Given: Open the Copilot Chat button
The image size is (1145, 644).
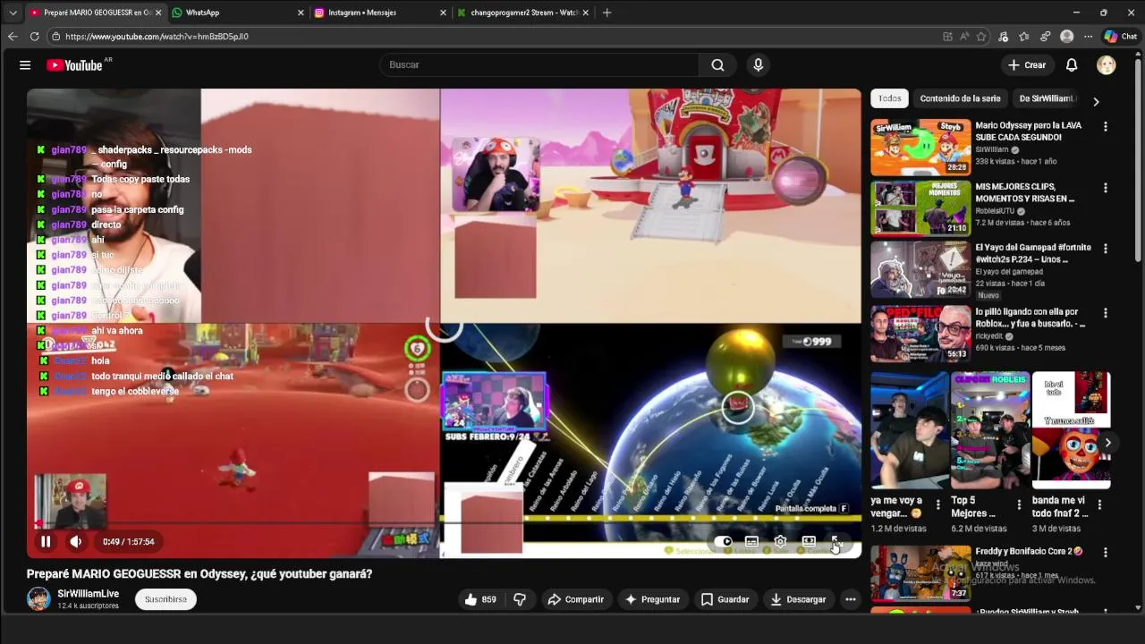Looking at the screenshot, I should coord(1121,37).
